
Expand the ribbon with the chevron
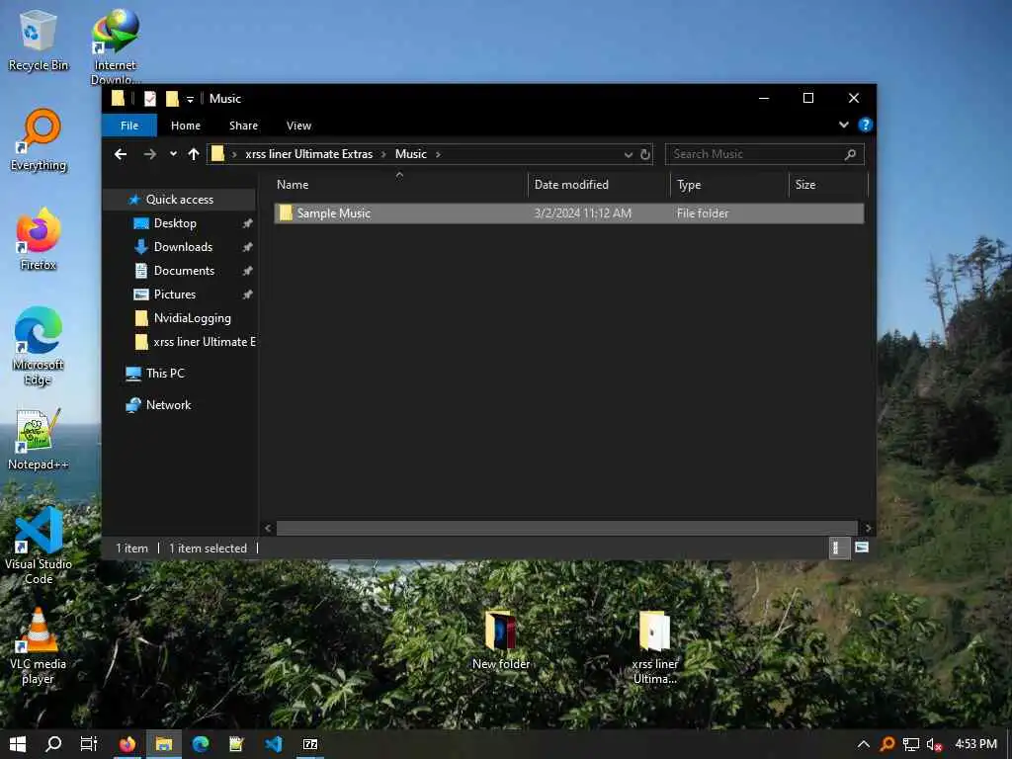(844, 125)
